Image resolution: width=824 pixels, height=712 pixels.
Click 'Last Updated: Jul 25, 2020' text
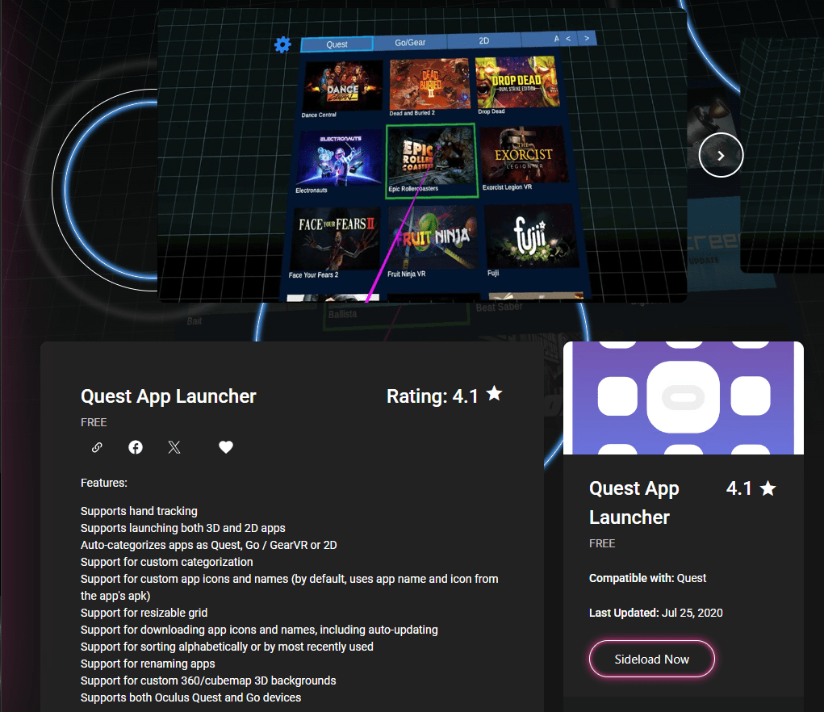[656, 613]
